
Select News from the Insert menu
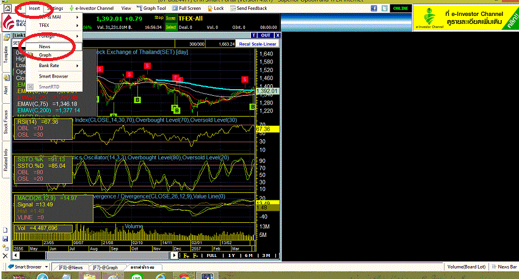pos(54,46)
